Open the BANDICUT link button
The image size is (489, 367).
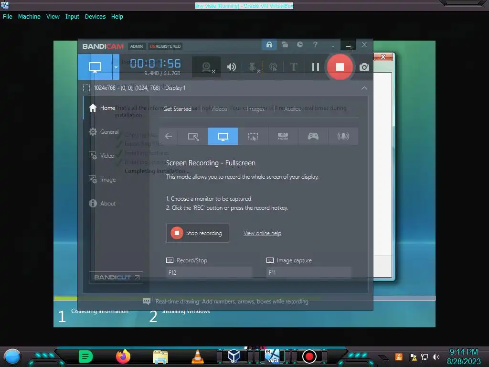coord(116,278)
